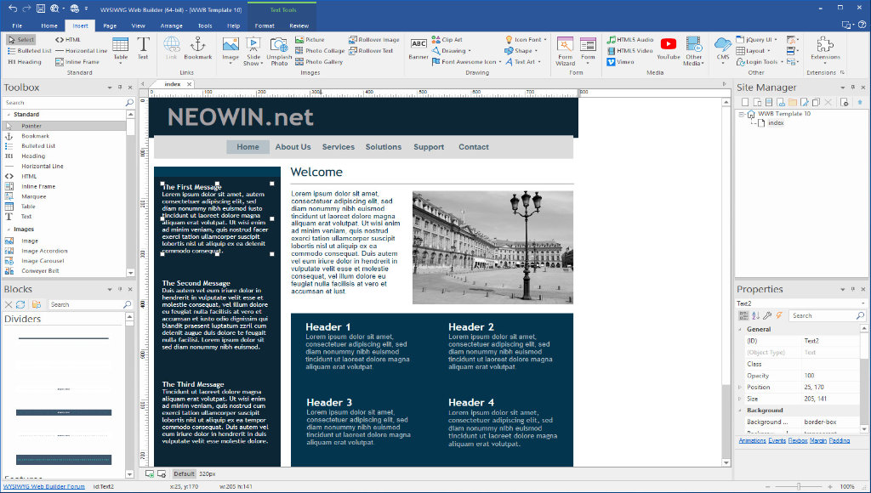Choose Image Carousel in the Toolbox

pos(43,261)
